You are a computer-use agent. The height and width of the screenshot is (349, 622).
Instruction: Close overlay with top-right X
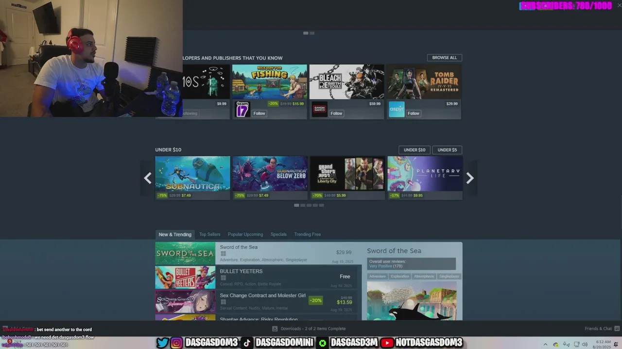tap(619, 5)
